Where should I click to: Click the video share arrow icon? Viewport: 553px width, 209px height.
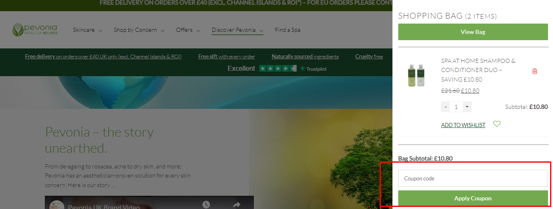pos(236,204)
